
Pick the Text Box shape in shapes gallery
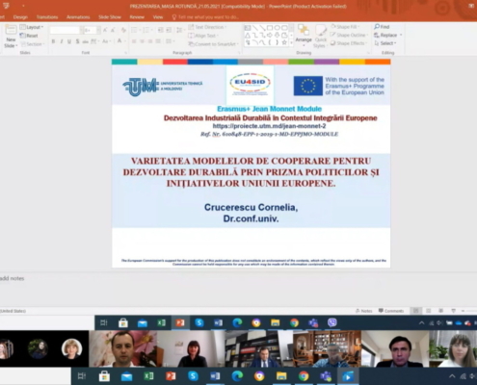248,28
